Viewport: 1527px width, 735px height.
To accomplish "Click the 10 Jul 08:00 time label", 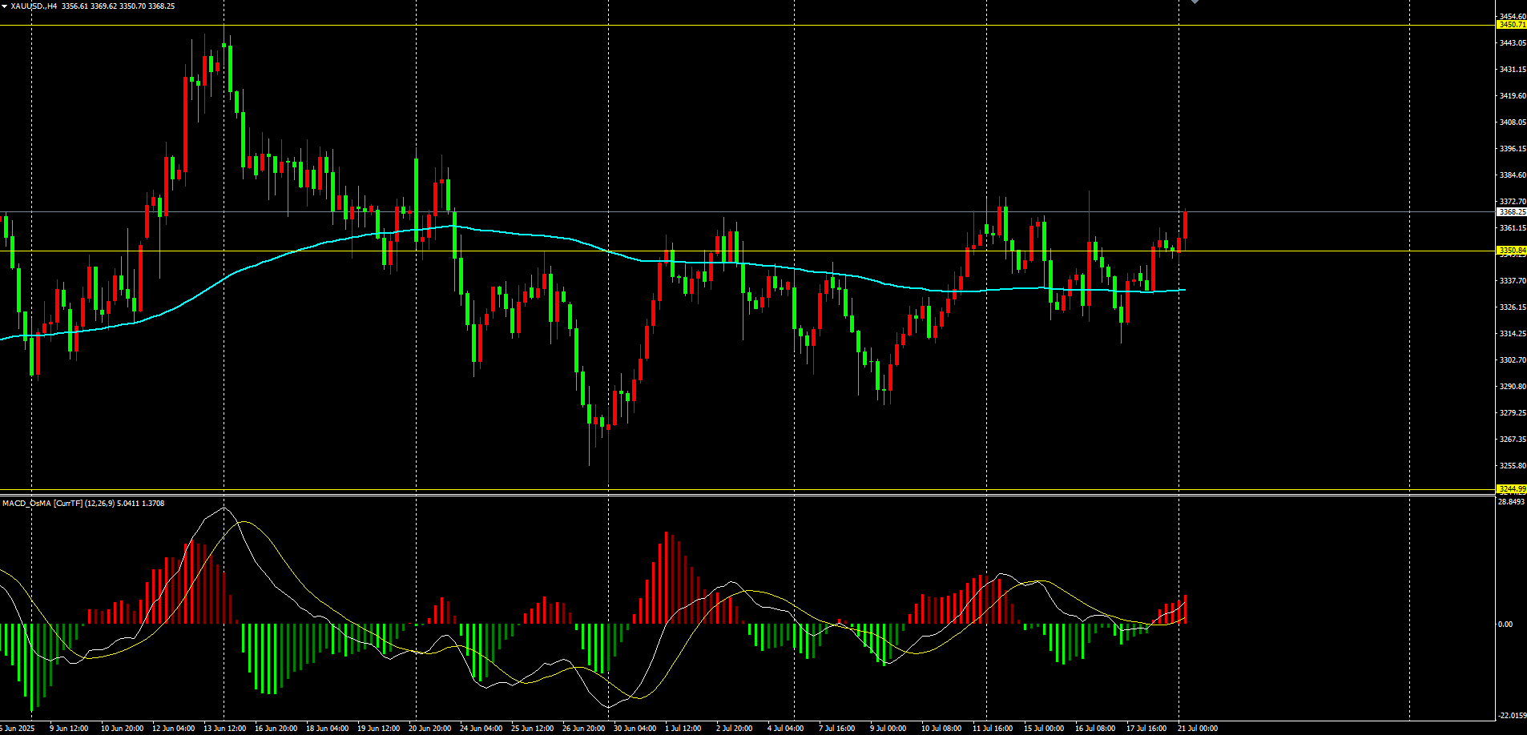I will [941, 729].
